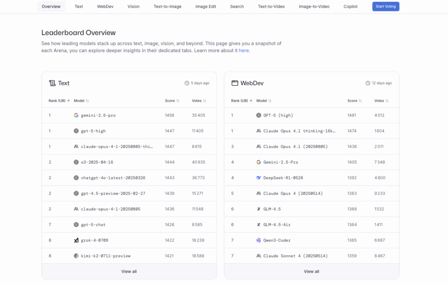The height and width of the screenshot is (285, 448).
Task: Click View all under Text leaderboard
Action: [x=129, y=271]
